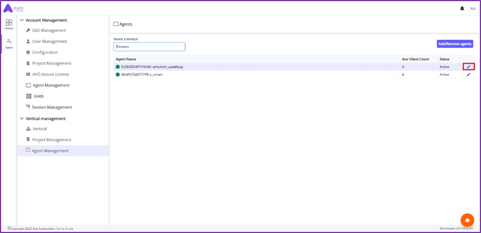Image resolution: width=481 pixels, height=233 pixels.
Task: Open Vertical under Vertical management
Action: tap(39, 129)
